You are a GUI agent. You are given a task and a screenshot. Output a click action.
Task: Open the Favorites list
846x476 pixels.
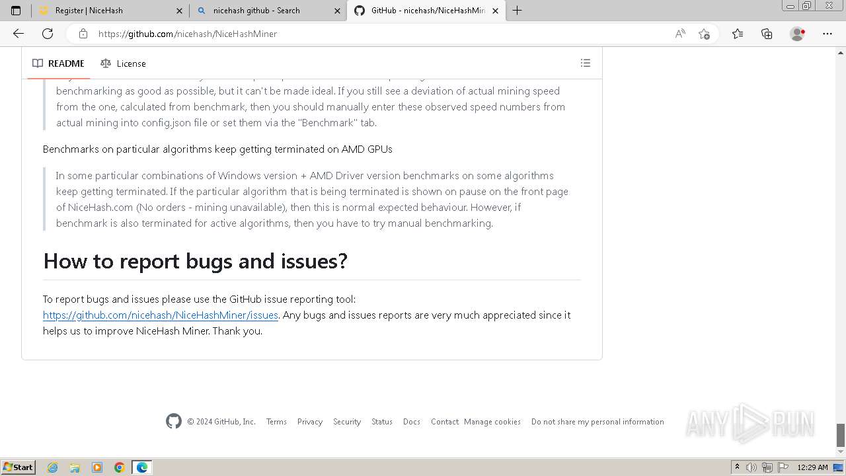[x=738, y=34]
